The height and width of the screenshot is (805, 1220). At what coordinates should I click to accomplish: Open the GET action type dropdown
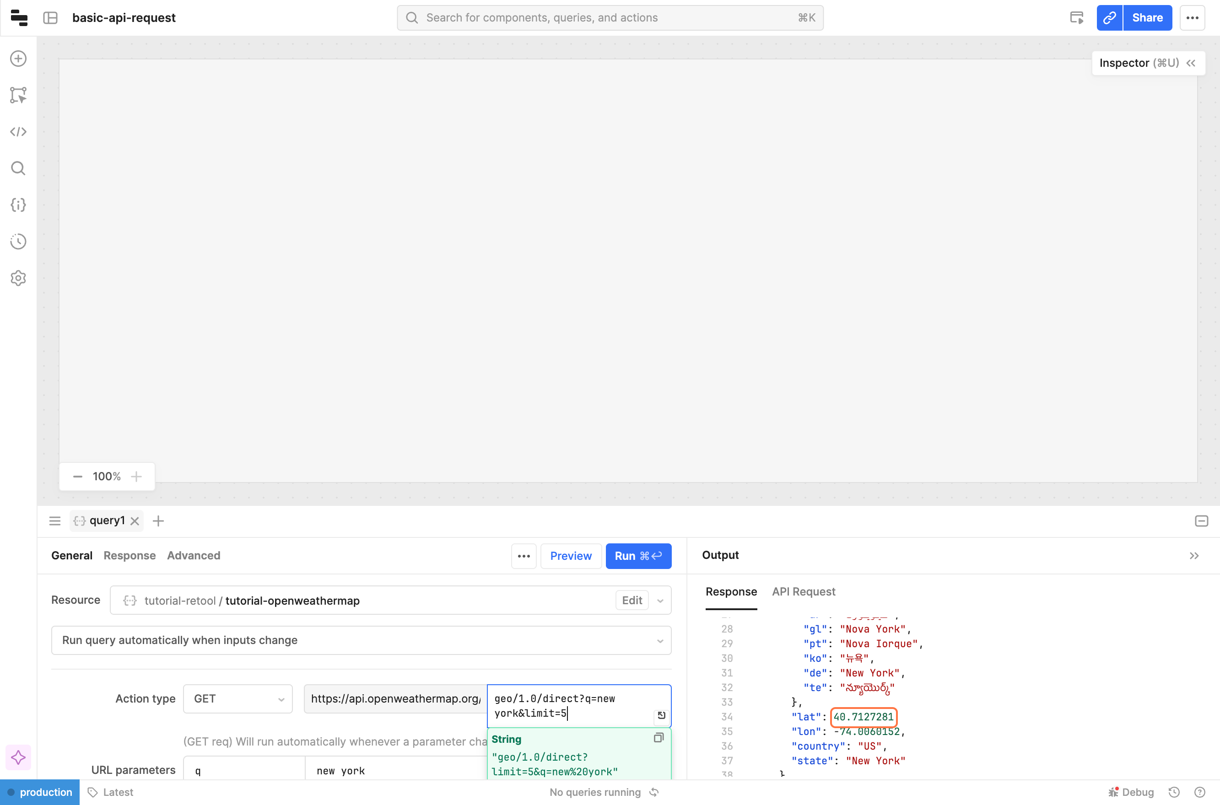point(238,699)
